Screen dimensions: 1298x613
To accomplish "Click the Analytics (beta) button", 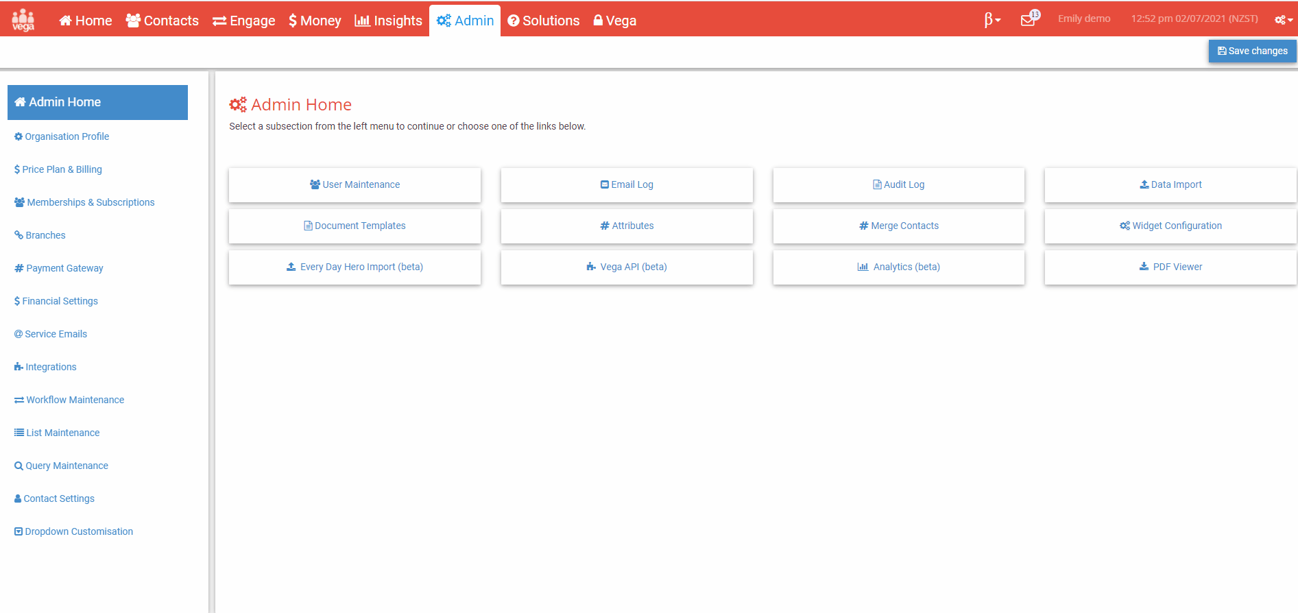I will click(898, 267).
